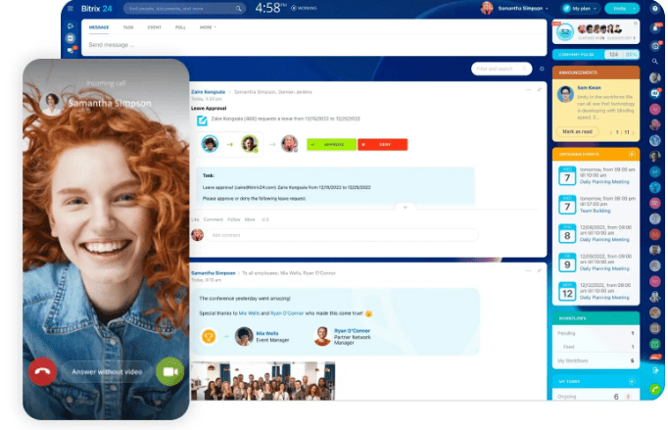This screenshot has height=430, width=668.
Task: Open Mia Wells mention link in post text
Action: pyautogui.click(x=249, y=313)
